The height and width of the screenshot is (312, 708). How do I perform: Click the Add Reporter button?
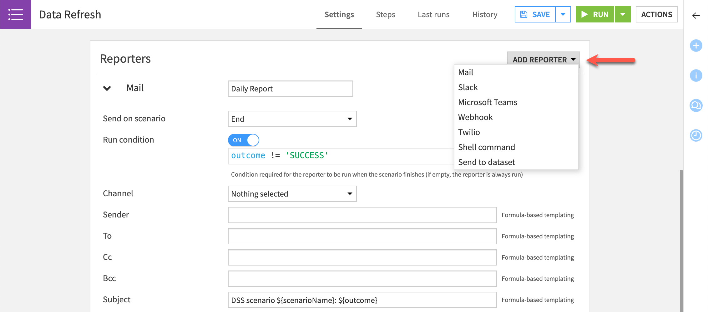[x=543, y=59]
